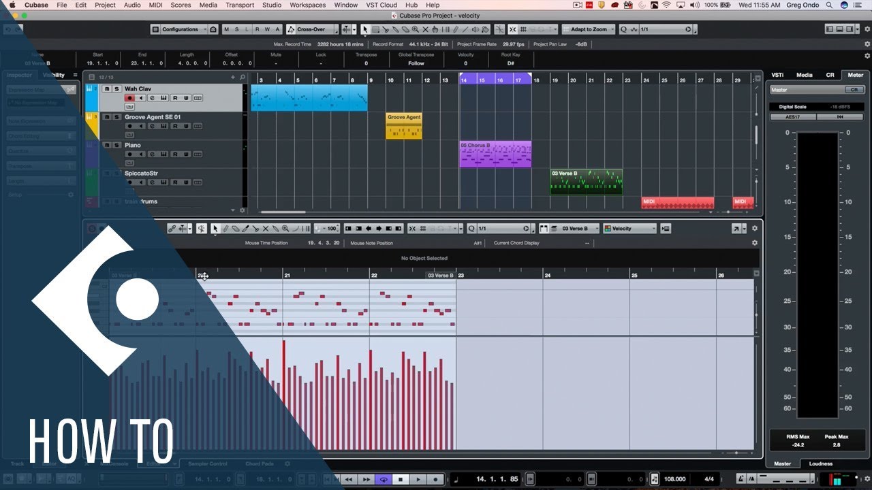The image size is (872, 490).
Task: Select the key editor Object Selection arrow tool
Action: pyautogui.click(x=215, y=229)
